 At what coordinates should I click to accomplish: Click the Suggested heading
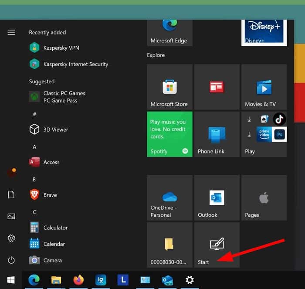pos(42,82)
